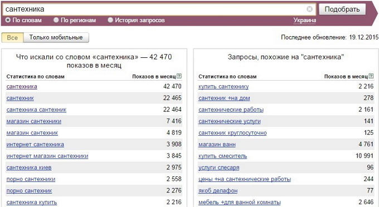Open the help icon beside right Показов в месяц
Screen dimensions: 379x207
coord(371,76)
